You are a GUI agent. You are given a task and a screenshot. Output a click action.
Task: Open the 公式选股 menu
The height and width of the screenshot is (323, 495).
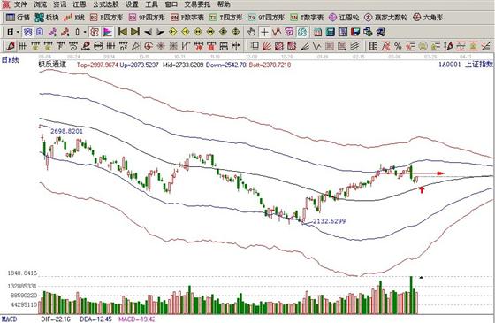click(x=106, y=4)
